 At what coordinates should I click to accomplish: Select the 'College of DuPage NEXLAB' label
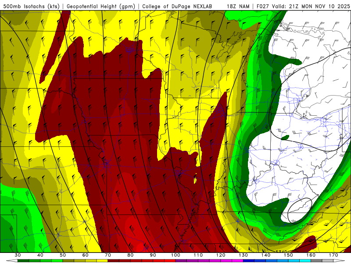(x=177, y=6)
